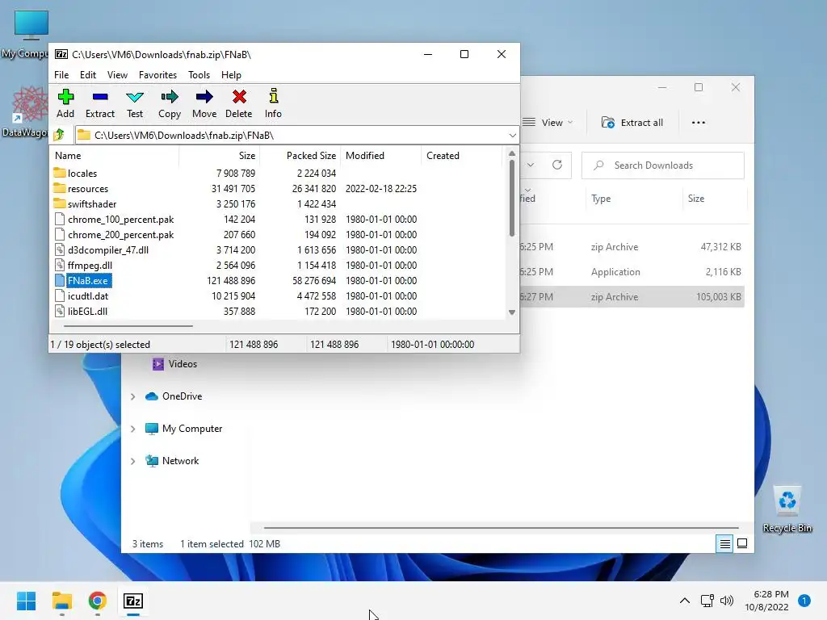Screen dimensions: 827x620
Task: Click the Explorer horizontal scrollbar
Action: tap(501, 527)
